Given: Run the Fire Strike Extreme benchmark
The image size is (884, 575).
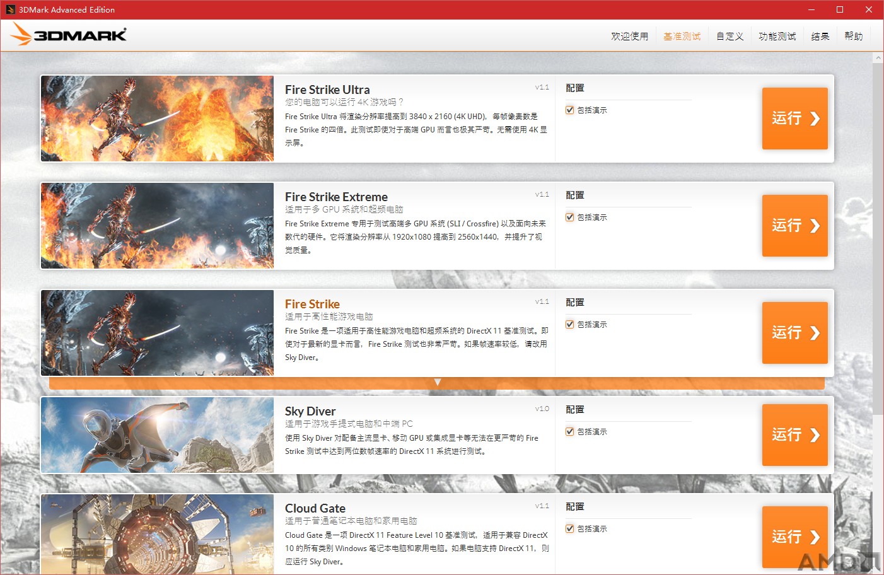Looking at the screenshot, I should 794,226.
